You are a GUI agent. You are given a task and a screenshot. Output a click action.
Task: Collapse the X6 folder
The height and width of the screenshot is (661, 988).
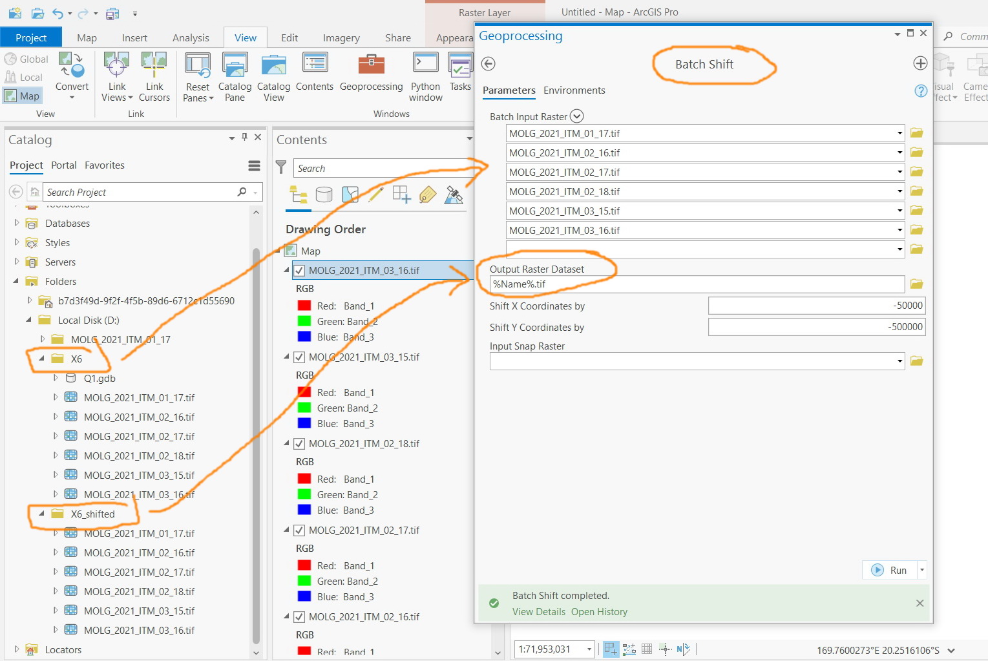42,359
